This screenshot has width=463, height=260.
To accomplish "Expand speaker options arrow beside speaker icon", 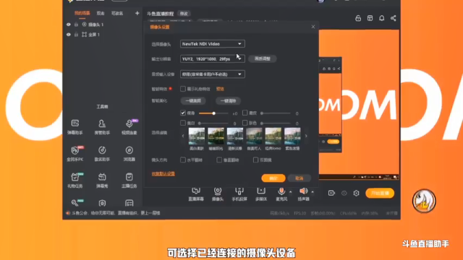I will (x=313, y=192).
